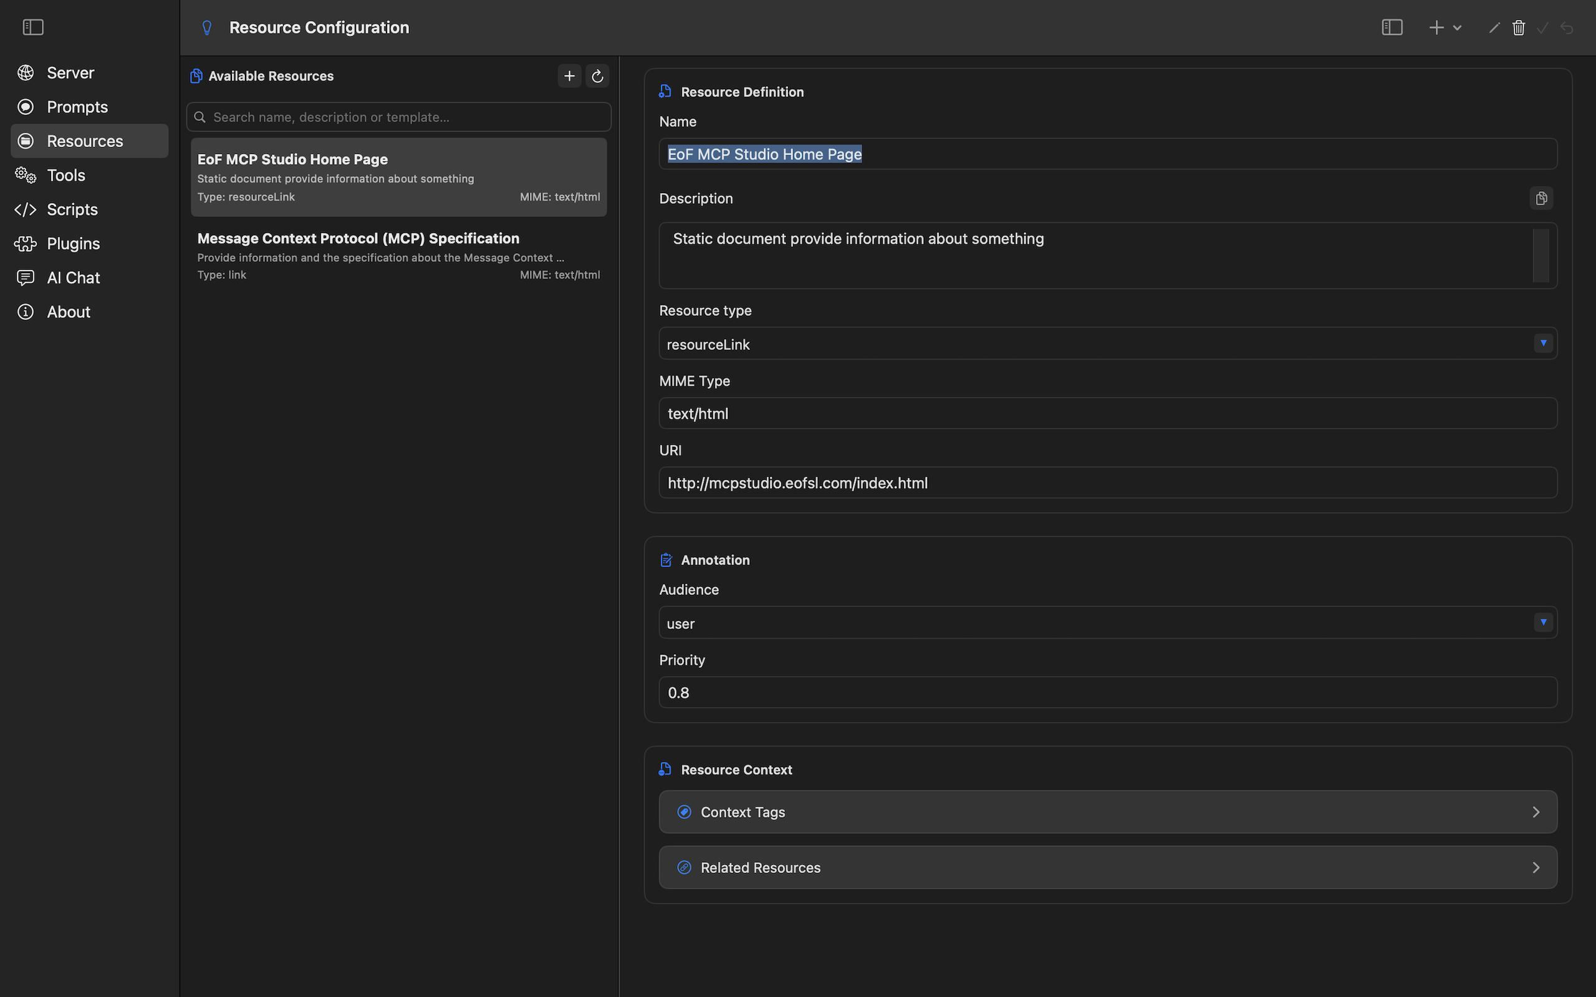
Task: Click the Context Tags tag icon
Action: click(x=685, y=813)
